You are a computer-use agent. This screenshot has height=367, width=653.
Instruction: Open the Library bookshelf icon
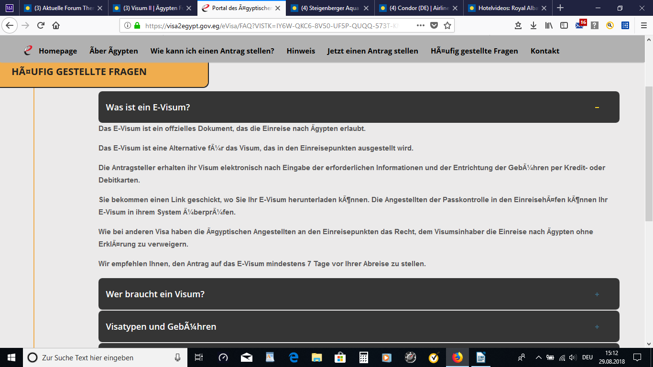point(548,25)
